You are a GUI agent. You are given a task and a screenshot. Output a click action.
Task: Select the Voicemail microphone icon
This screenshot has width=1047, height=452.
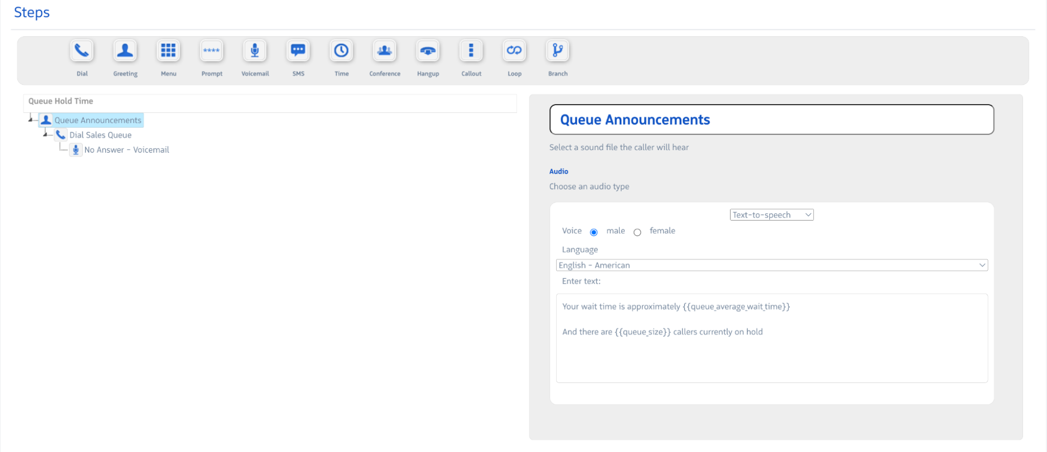[x=255, y=51]
